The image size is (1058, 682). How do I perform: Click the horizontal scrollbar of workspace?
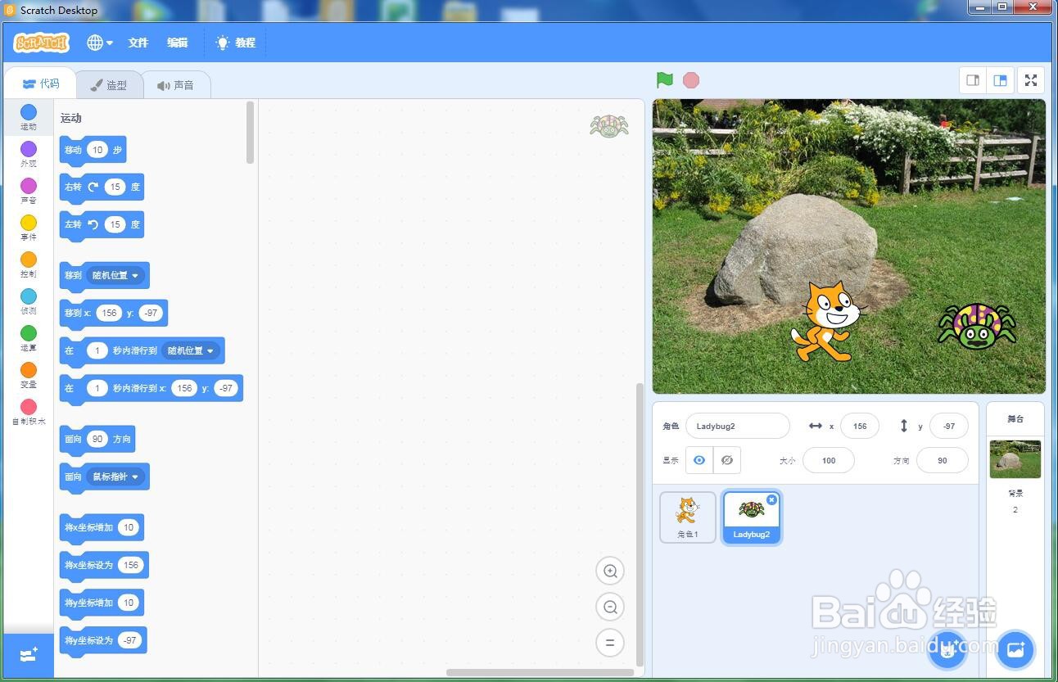click(540, 673)
